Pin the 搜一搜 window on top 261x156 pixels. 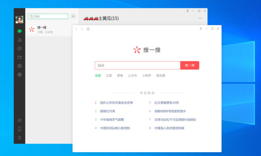point(201,29)
